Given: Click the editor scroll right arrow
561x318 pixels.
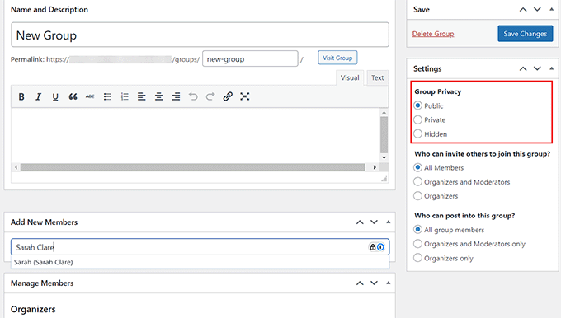Looking at the screenshot, I should [x=375, y=167].
